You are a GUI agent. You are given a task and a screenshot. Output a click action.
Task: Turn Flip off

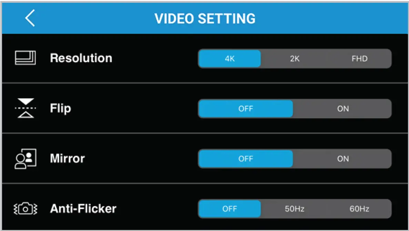[x=246, y=109]
